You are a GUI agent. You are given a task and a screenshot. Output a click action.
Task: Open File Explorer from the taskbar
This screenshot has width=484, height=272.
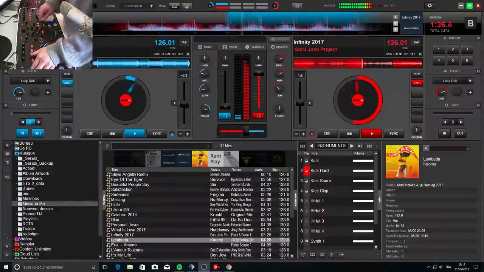click(130, 267)
